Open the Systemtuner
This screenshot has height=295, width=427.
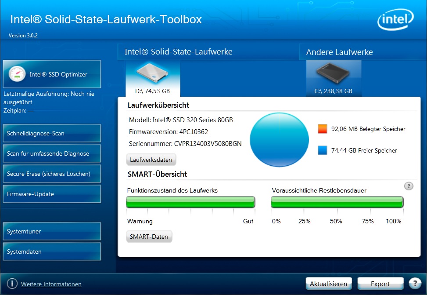point(52,231)
